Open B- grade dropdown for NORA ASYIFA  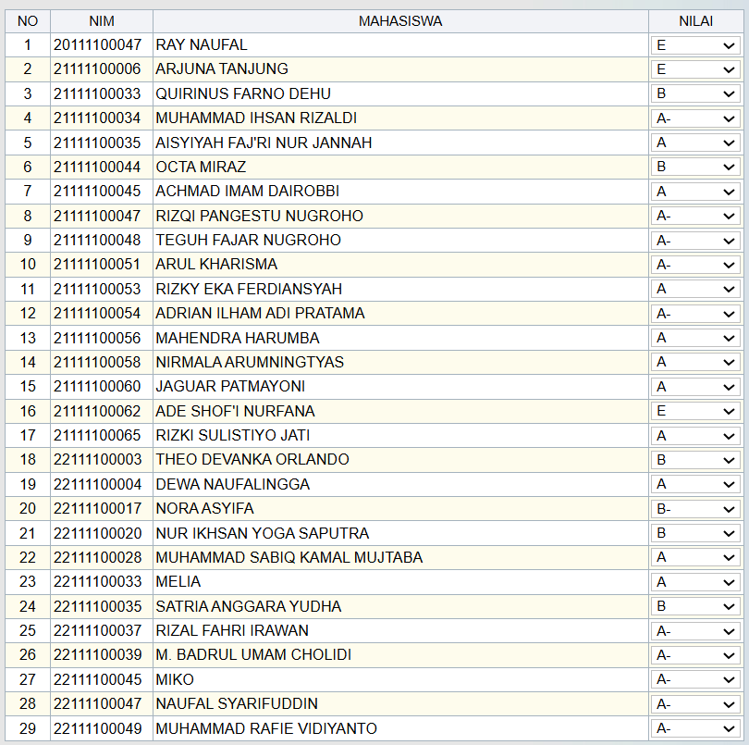(695, 509)
